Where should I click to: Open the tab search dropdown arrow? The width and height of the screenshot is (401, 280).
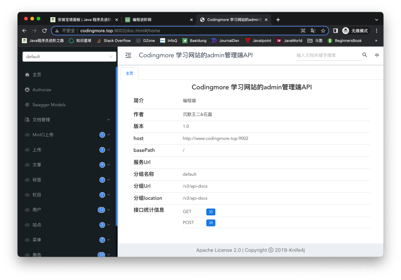coord(376,20)
